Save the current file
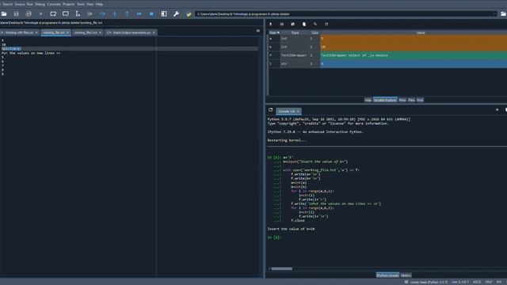Screen dimensions: 507x285 click(x=16, y=14)
